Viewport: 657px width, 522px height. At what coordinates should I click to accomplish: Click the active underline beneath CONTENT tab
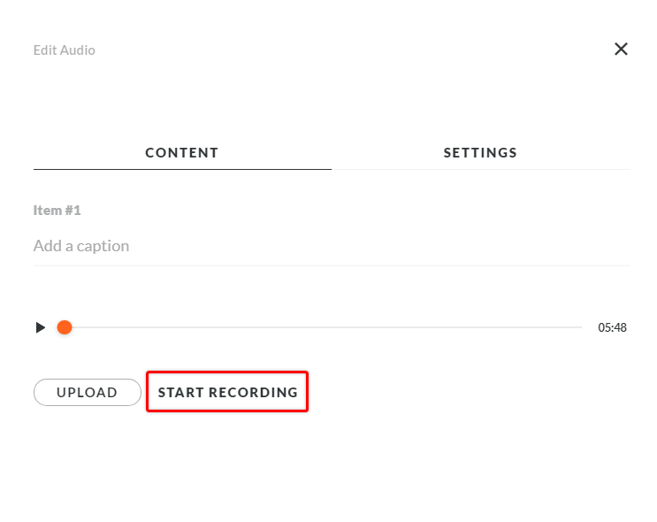(x=182, y=169)
